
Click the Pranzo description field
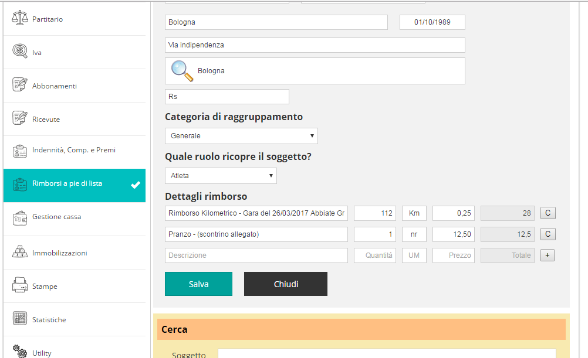click(x=256, y=234)
